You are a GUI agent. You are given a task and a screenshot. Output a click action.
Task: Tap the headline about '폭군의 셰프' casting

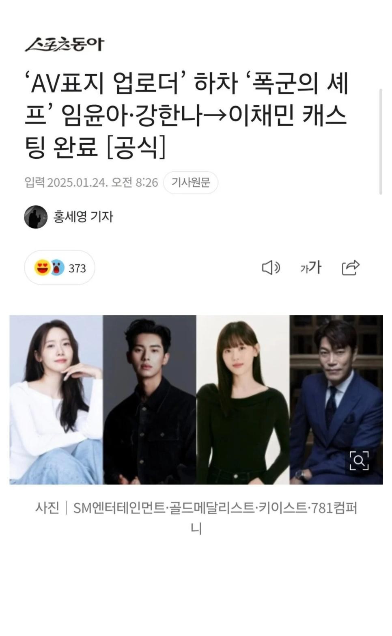186,115
